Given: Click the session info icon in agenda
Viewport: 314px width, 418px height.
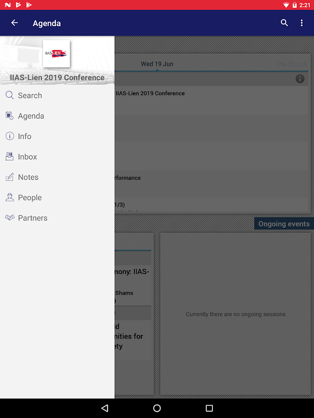Looking at the screenshot, I should tap(300, 79).
